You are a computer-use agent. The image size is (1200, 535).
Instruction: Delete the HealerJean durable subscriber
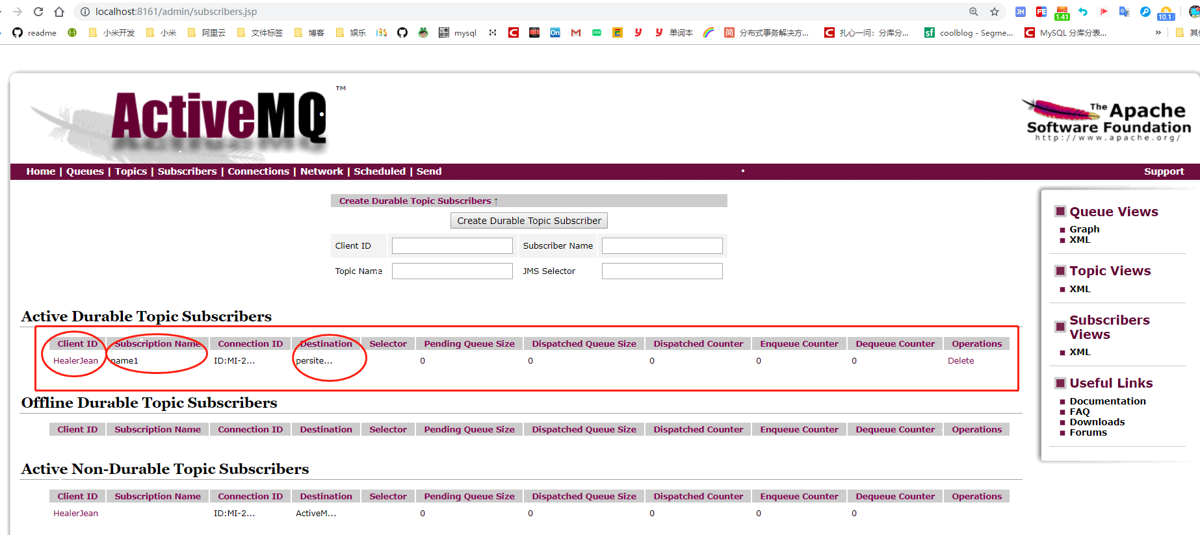961,361
